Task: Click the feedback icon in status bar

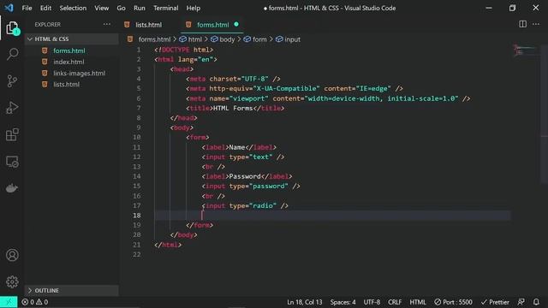Action: pyautogui.click(x=521, y=302)
